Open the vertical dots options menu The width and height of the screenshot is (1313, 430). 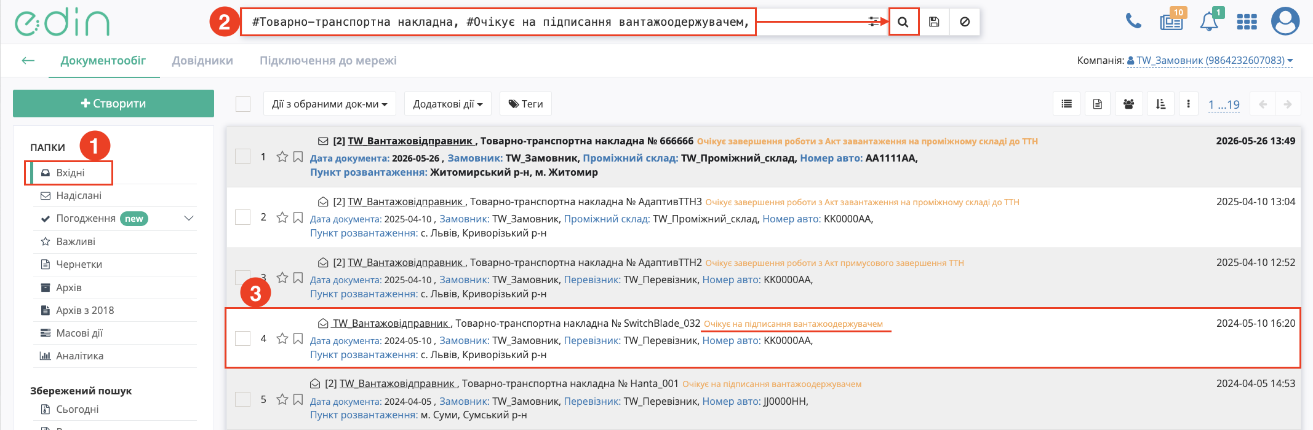(x=1189, y=104)
